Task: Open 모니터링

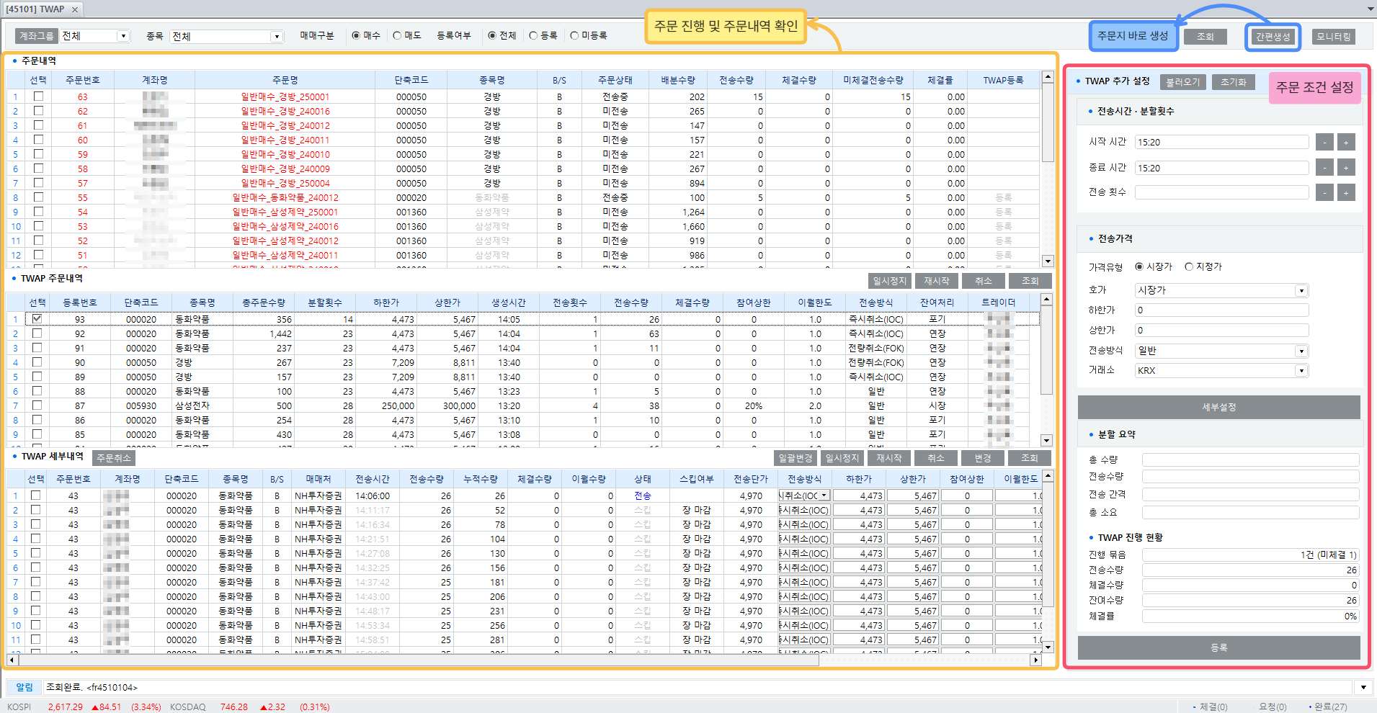Action: coord(1334,37)
